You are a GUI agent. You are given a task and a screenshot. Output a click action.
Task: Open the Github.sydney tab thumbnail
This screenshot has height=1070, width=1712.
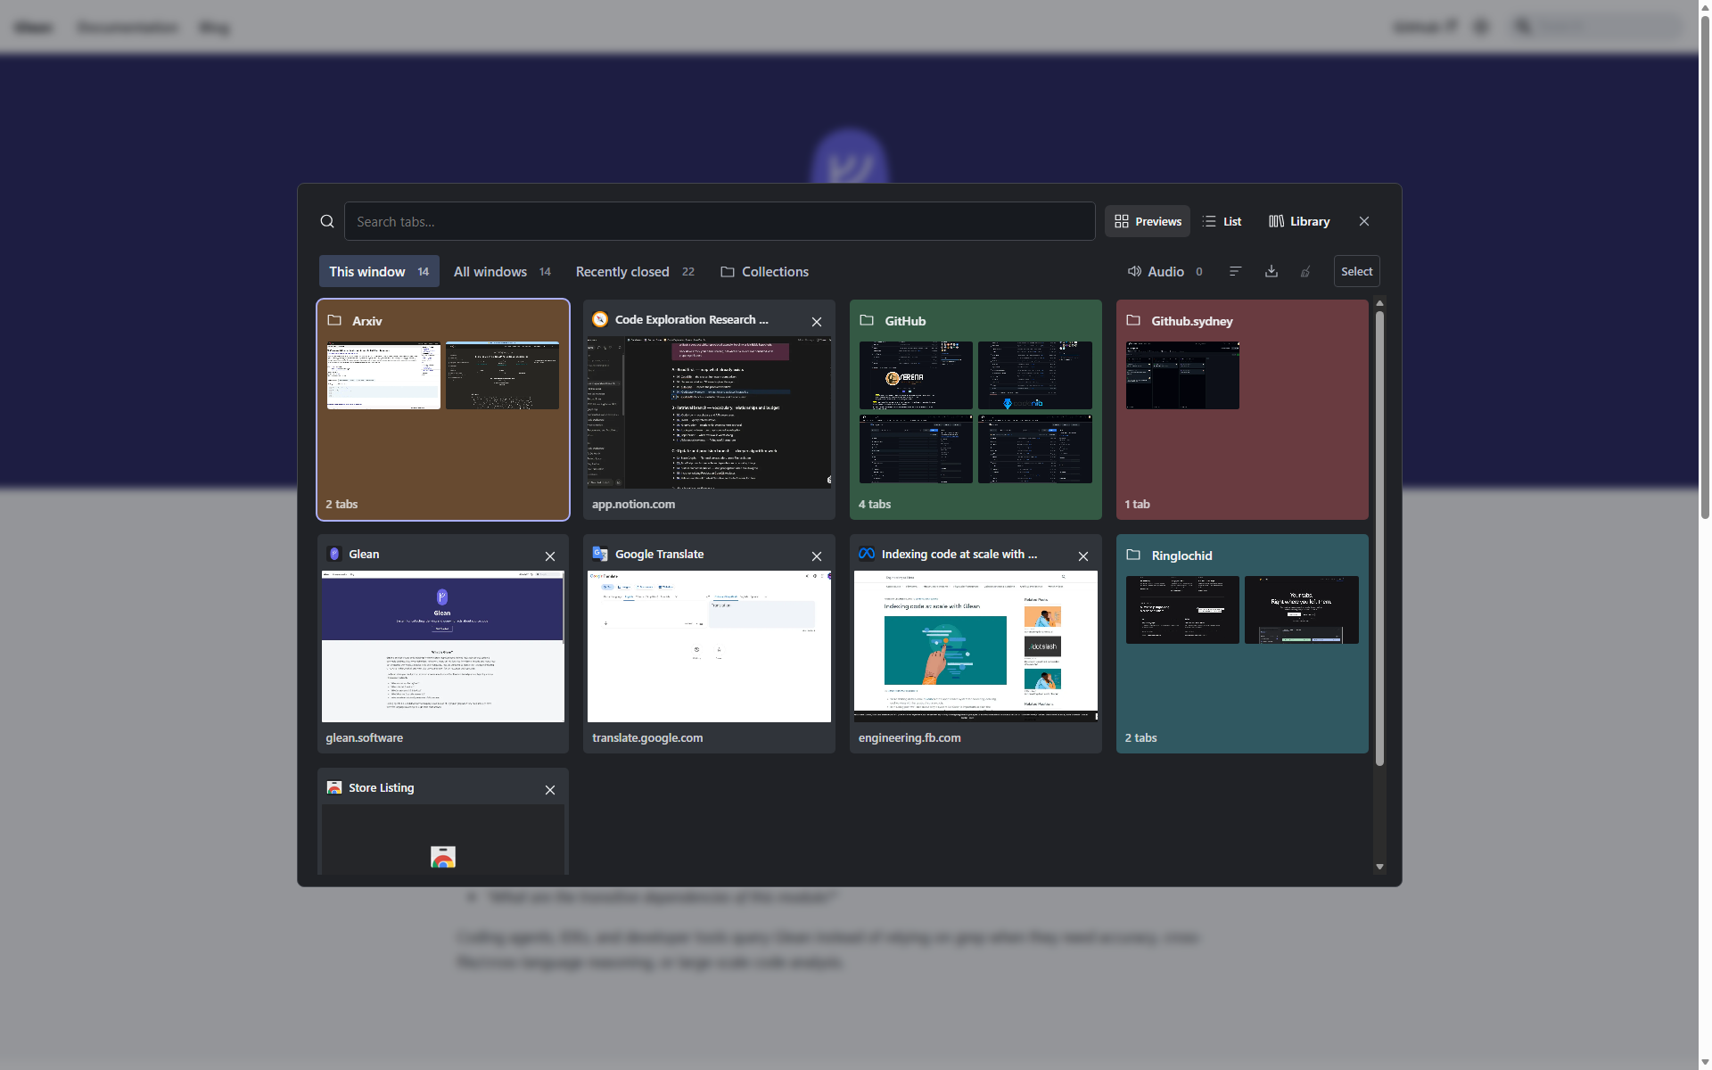[x=1182, y=375]
